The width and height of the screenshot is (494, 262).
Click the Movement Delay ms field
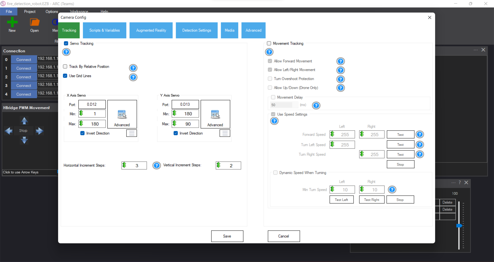pos(284,105)
